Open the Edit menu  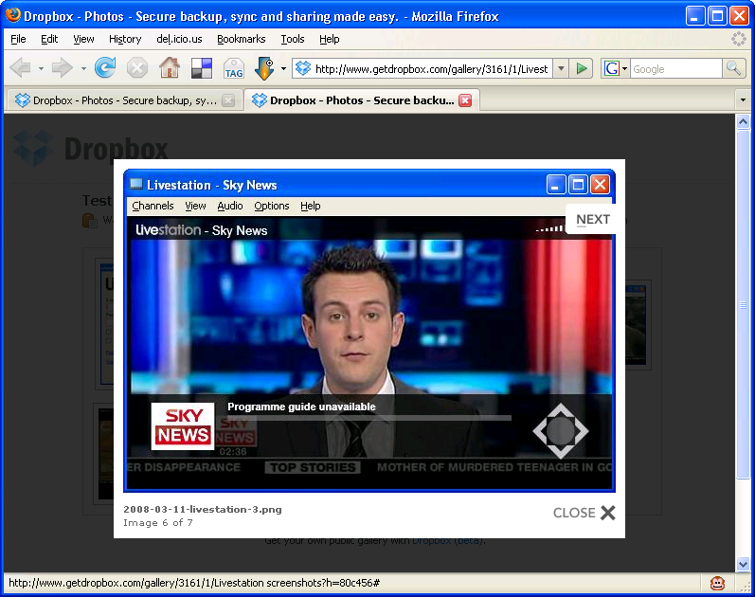49,39
